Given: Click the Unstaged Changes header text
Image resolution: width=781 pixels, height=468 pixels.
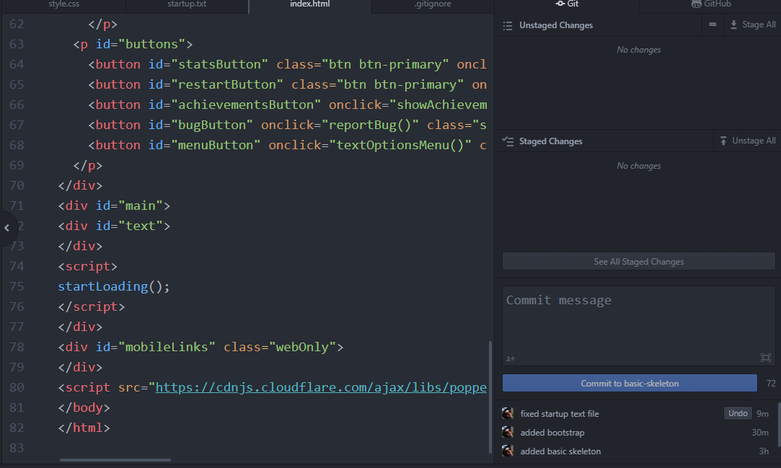Looking at the screenshot, I should click(556, 25).
